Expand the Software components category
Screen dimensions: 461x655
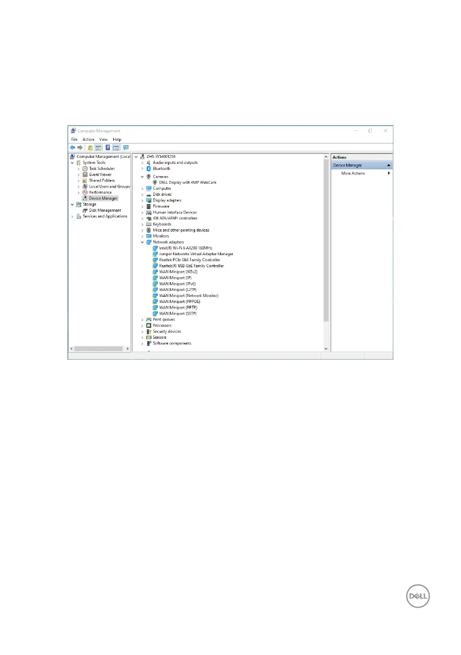point(142,343)
